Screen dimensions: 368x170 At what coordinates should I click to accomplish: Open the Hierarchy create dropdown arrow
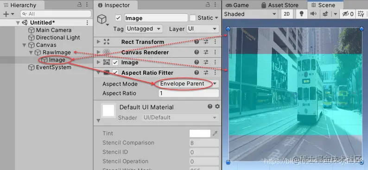pyautogui.click(x=13, y=14)
